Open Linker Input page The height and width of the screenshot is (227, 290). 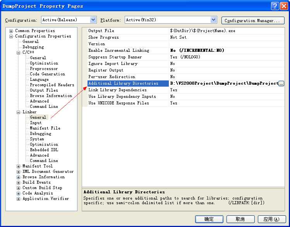[36, 123]
